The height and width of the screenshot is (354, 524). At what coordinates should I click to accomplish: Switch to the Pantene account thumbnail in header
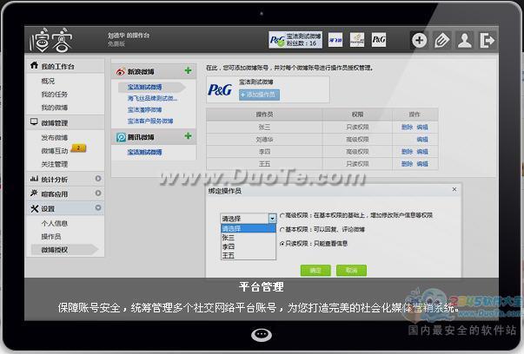[357, 40]
